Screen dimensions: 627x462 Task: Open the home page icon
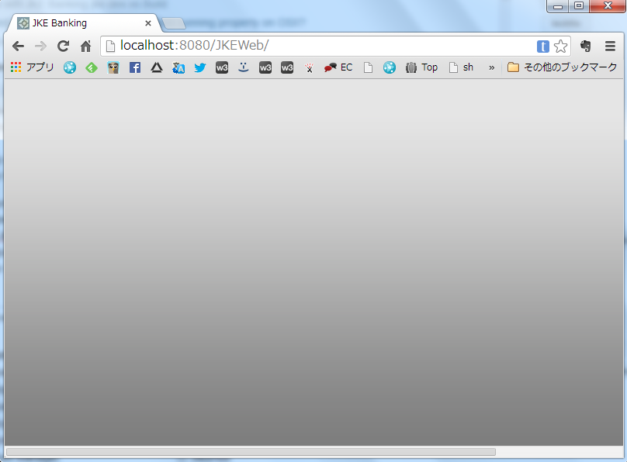click(86, 47)
